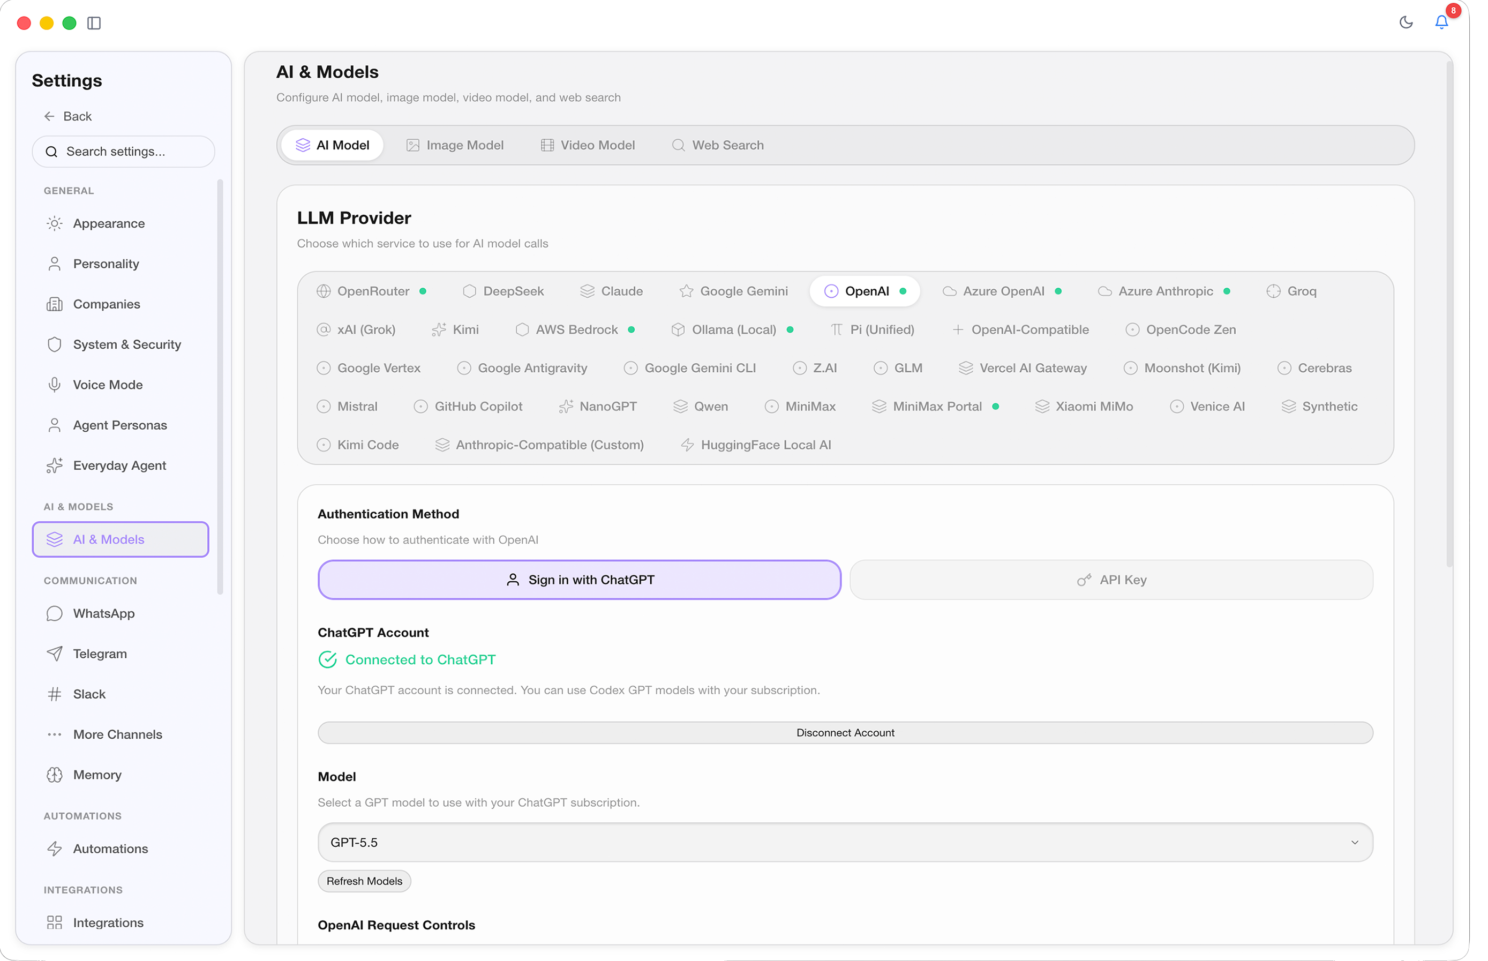Choose Kimi provider
This screenshot has height=961, width=1488.
pyautogui.click(x=455, y=329)
